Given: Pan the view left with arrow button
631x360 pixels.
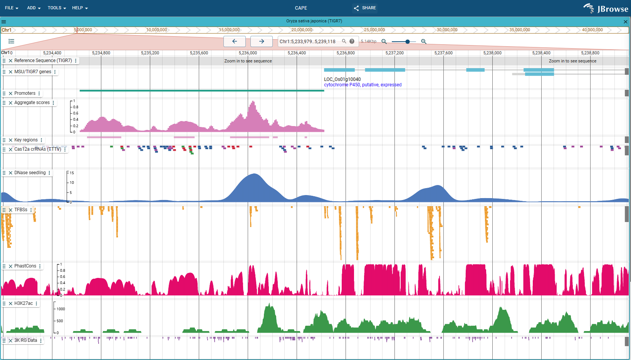Looking at the screenshot, I should click(235, 41).
